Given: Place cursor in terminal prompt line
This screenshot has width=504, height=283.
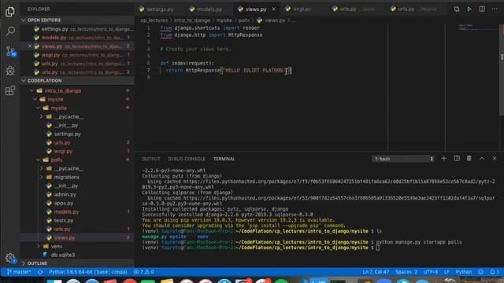Looking at the screenshot, I should click(378, 248).
